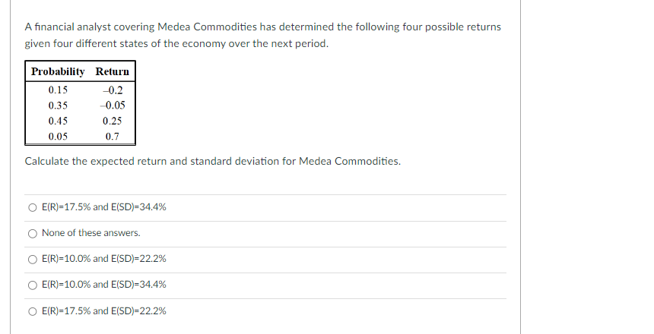Click the 0.7 return cell
The width and height of the screenshot is (654, 334).
pos(113,137)
